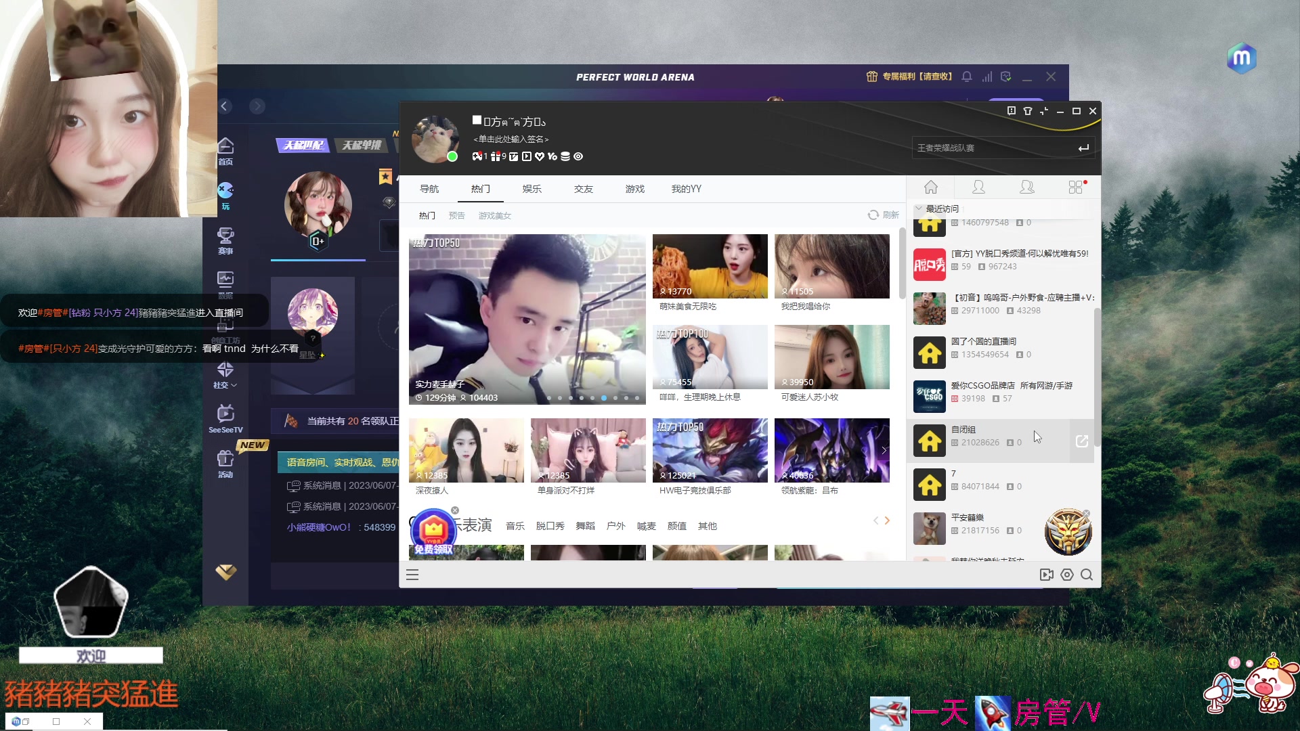This screenshot has width=1300, height=731.
Task: Open the 可爱迷人苏小牧 stream thumbnail
Action: [x=831, y=357]
